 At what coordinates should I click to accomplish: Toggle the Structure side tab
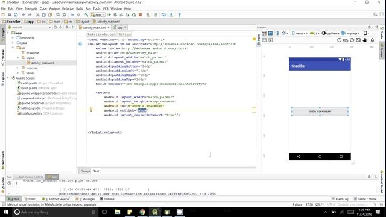(x=2, y=57)
